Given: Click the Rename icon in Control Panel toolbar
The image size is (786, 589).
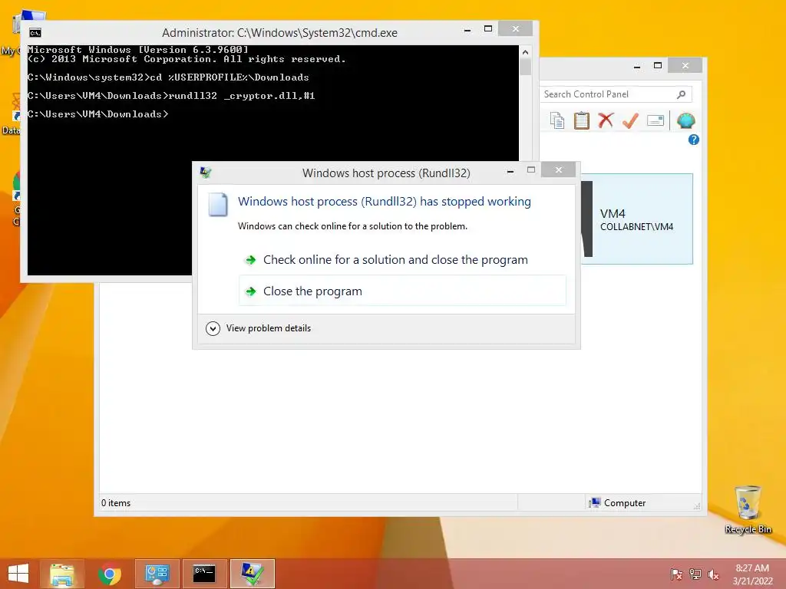Looking at the screenshot, I should [656, 120].
